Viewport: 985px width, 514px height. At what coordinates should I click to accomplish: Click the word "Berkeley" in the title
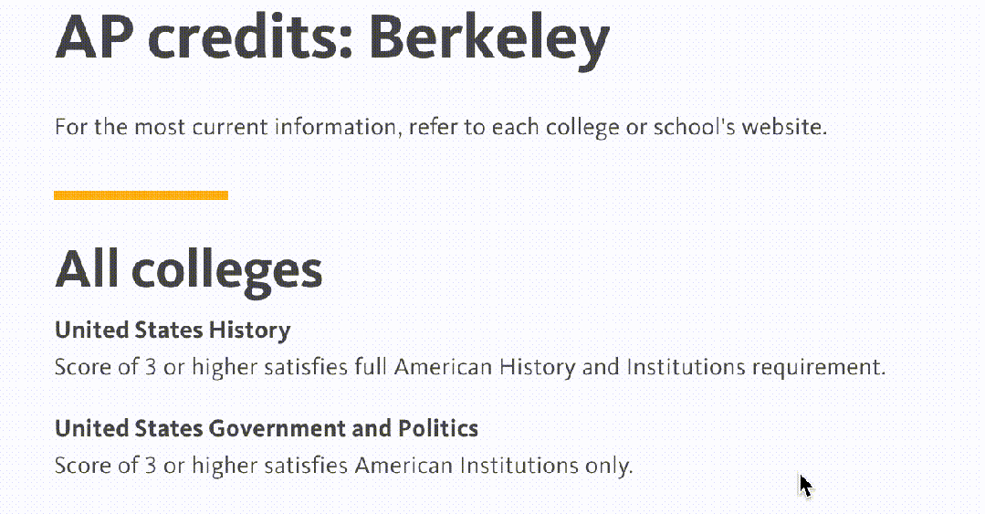[488, 38]
